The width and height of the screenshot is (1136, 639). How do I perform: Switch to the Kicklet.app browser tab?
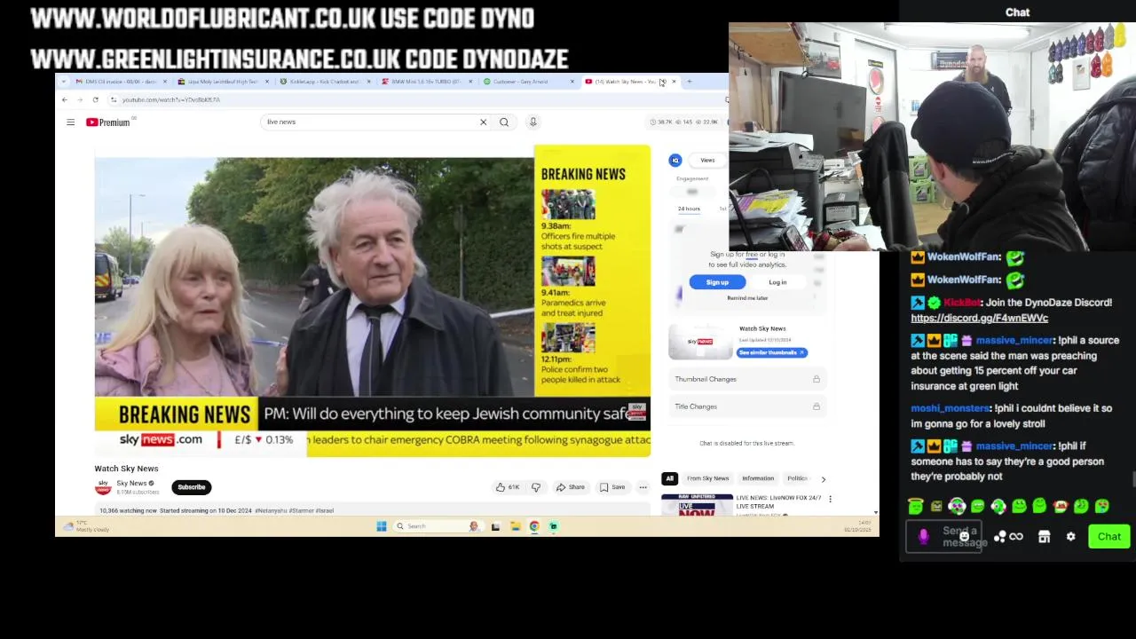[x=324, y=82]
